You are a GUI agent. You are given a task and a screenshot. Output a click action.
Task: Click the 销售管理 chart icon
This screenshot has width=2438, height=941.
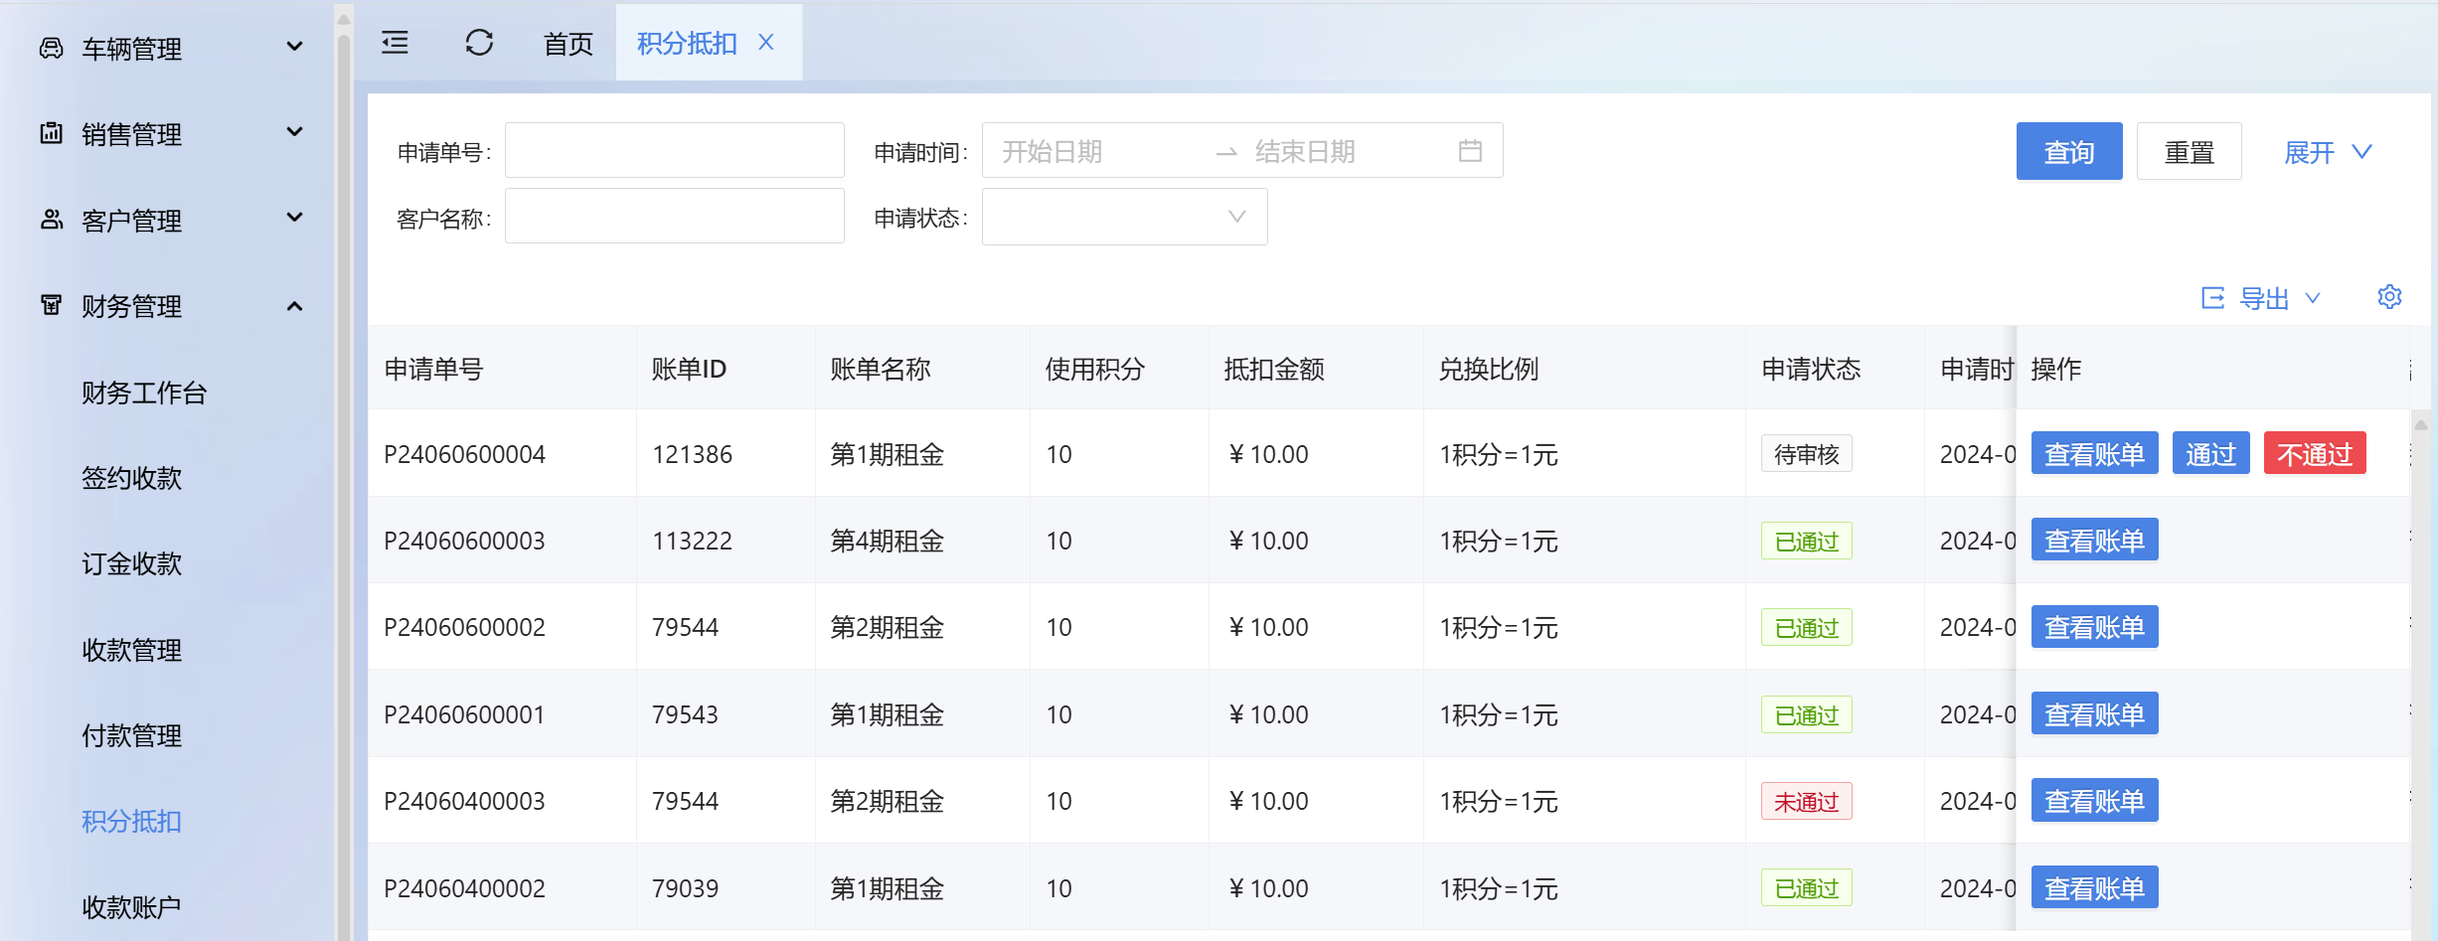pyautogui.click(x=51, y=133)
